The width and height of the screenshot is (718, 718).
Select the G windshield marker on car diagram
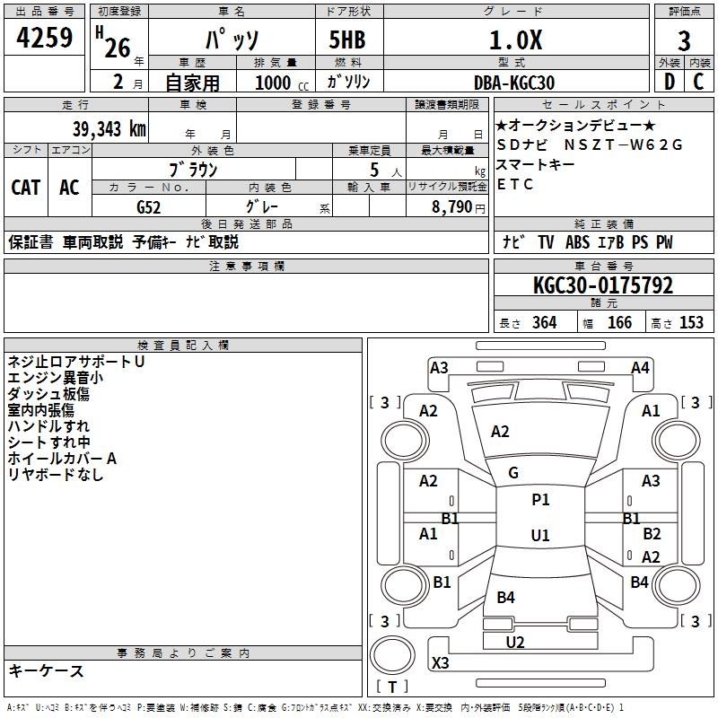pos(513,473)
